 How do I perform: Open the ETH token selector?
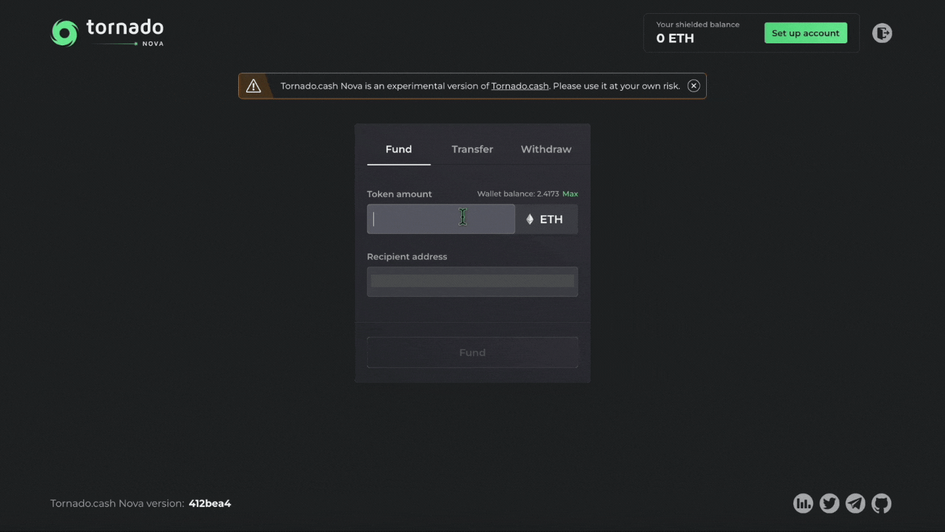[x=547, y=219]
